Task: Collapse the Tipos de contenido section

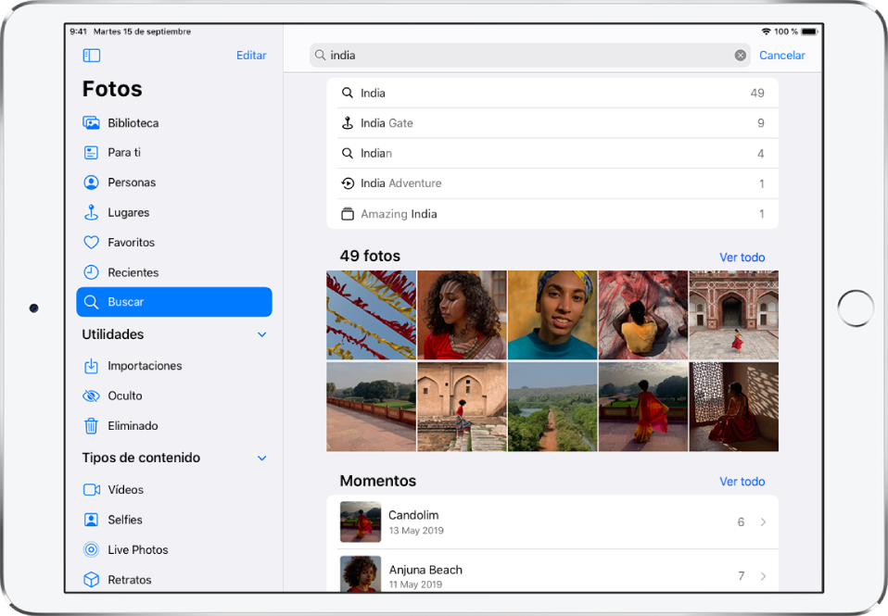Action: point(261,459)
